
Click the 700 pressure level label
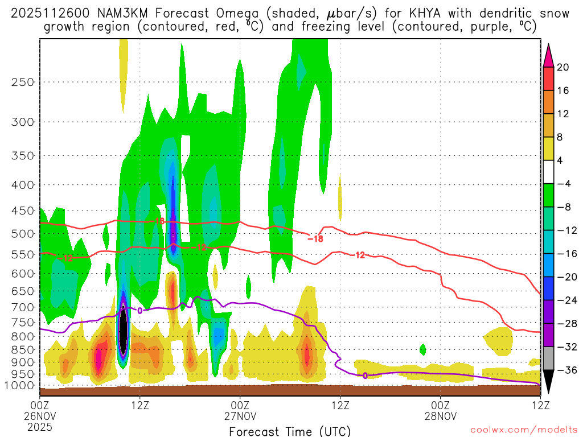coord(23,307)
